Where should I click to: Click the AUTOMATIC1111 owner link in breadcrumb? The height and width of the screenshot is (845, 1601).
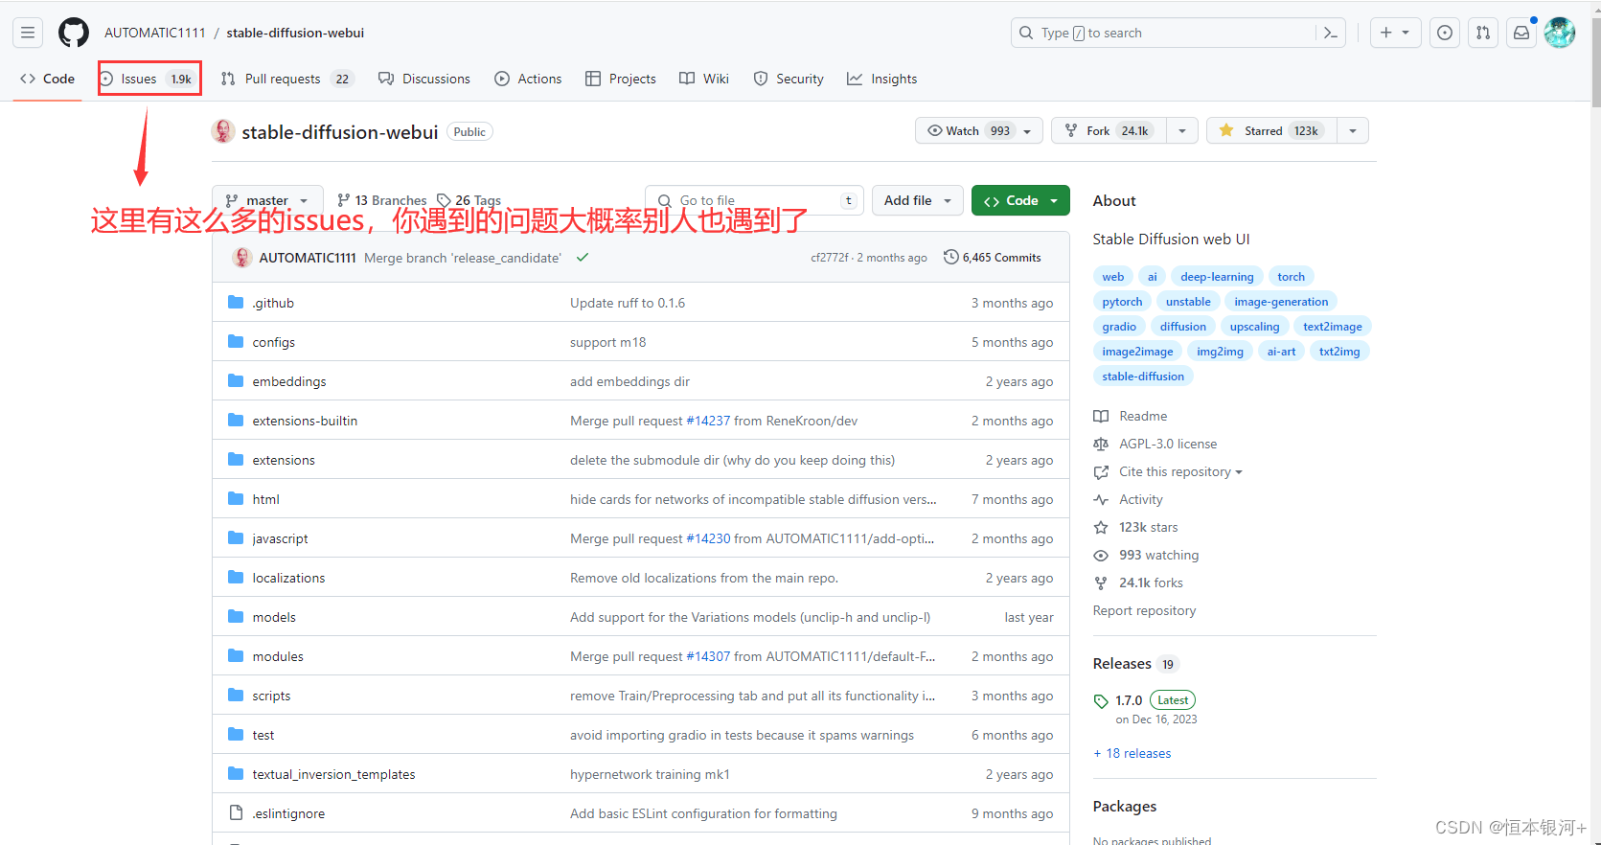(155, 33)
